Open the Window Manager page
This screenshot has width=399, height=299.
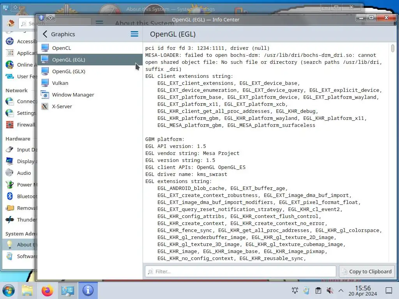coord(90,95)
